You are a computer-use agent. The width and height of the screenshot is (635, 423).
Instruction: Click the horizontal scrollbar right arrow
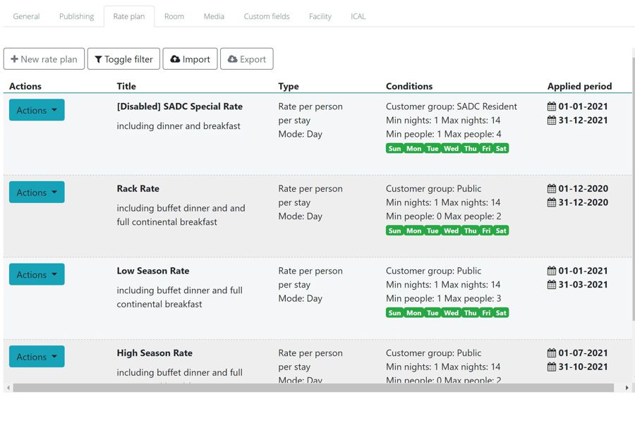(627, 388)
